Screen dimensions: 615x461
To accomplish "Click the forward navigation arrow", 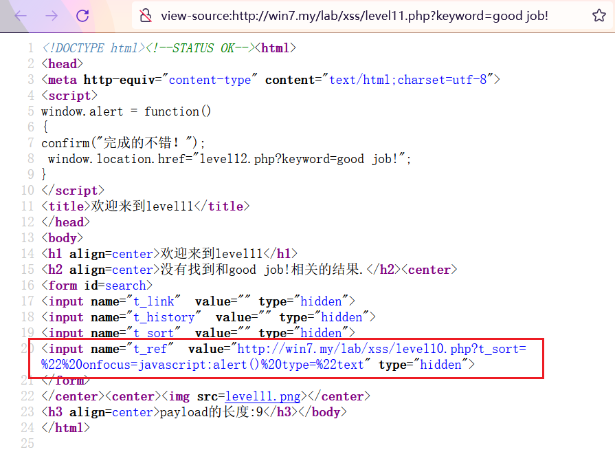I will point(52,16).
